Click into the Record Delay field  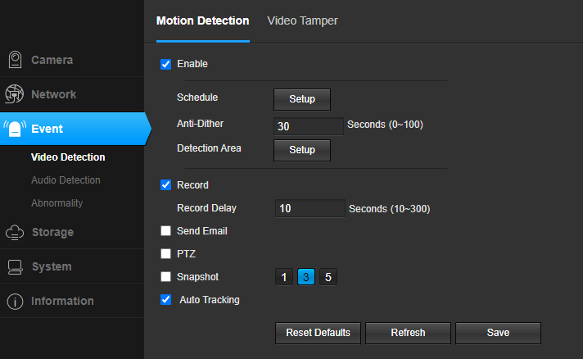click(x=310, y=208)
